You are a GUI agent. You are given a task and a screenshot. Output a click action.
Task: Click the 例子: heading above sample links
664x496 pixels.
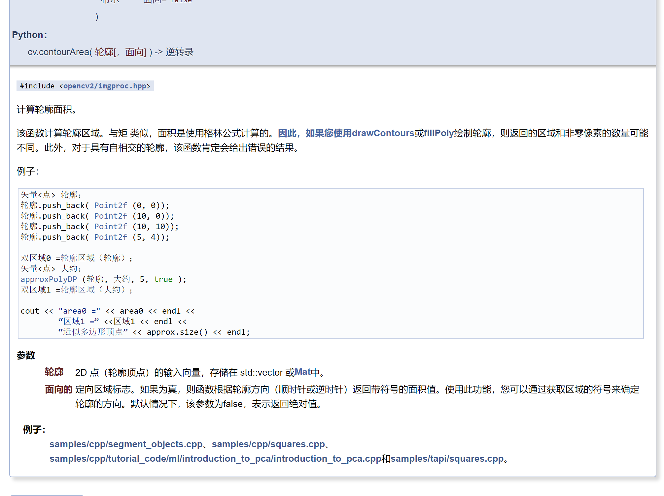(x=34, y=430)
